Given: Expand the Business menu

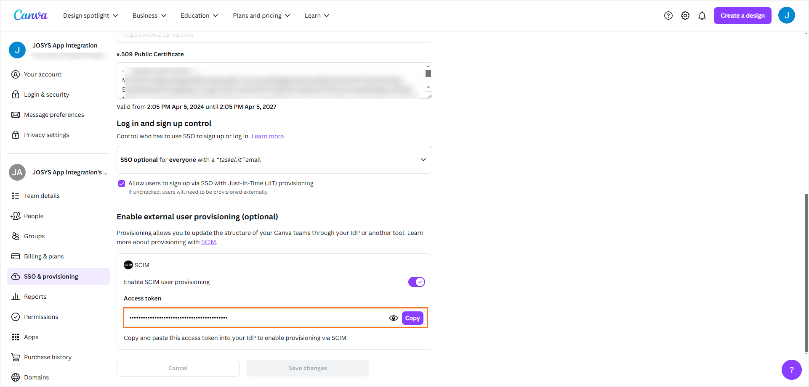Looking at the screenshot, I should 149,16.
